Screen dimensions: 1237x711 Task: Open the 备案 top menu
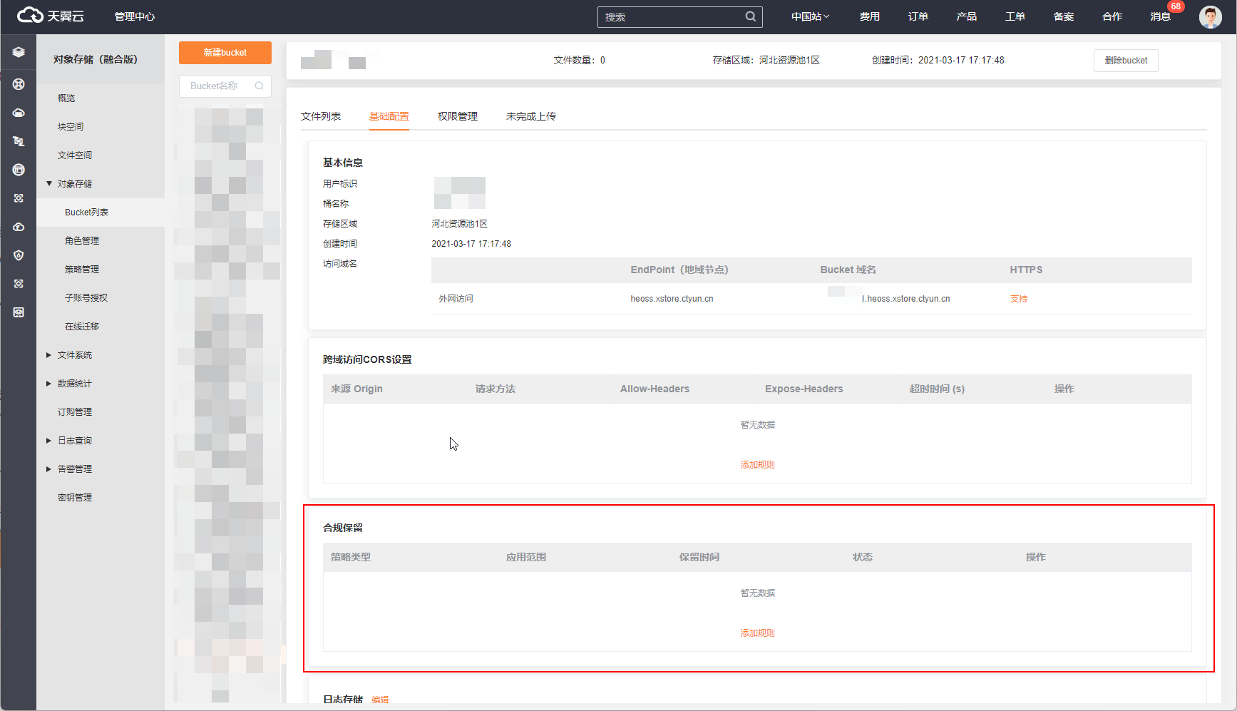1064,16
